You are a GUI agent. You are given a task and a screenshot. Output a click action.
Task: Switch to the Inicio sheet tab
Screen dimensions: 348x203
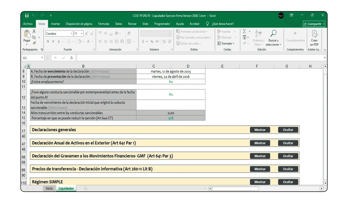click(49, 189)
